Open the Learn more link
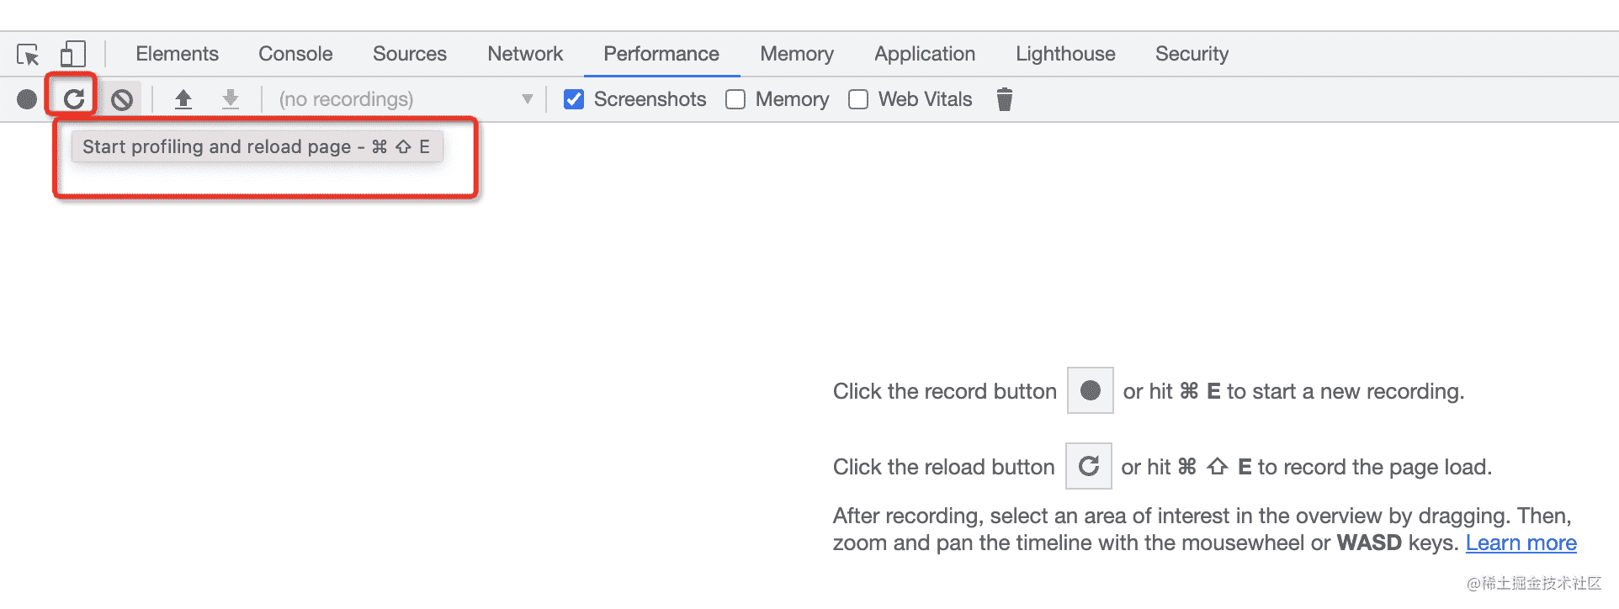Screen dimensions: 1619x609 tap(1521, 543)
